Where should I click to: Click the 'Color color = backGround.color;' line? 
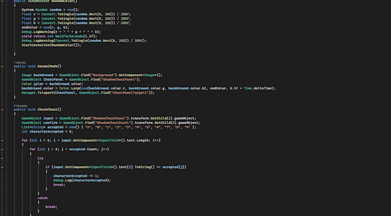(x=52, y=84)
